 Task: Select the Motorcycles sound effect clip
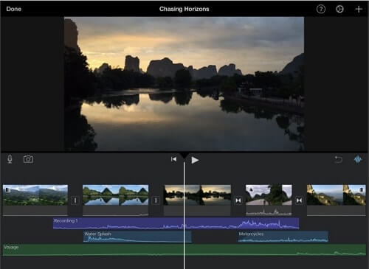click(x=283, y=237)
